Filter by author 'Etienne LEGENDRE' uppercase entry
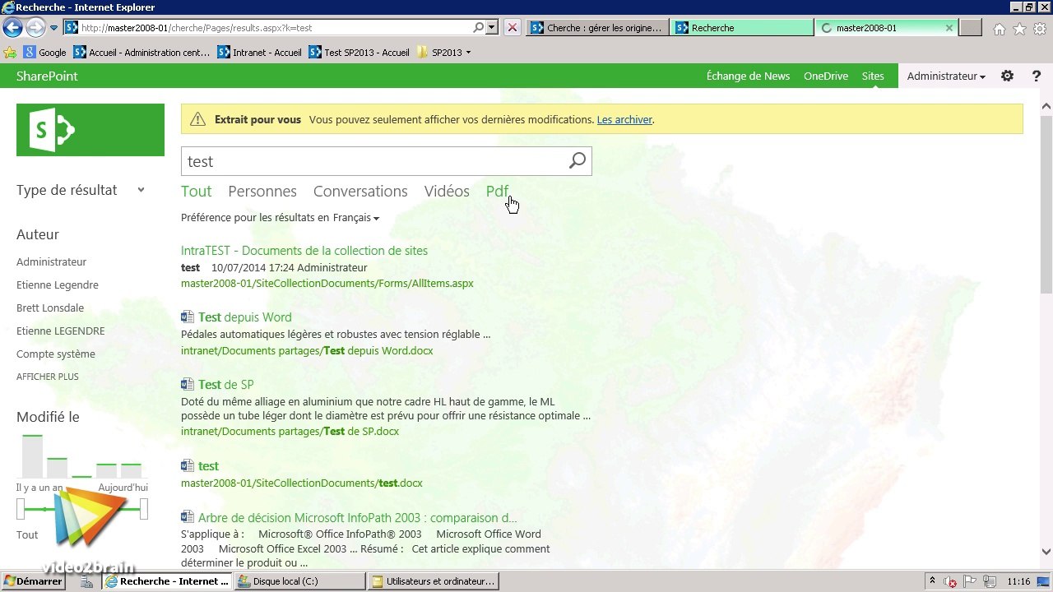The width and height of the screenshot is (1053, 592). 61,331
